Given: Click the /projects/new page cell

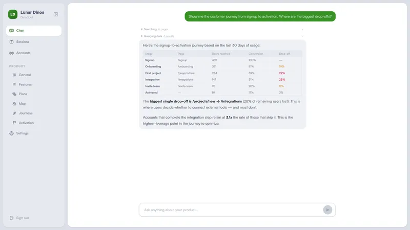Looking at the screenshot, I should pos(186,73).
